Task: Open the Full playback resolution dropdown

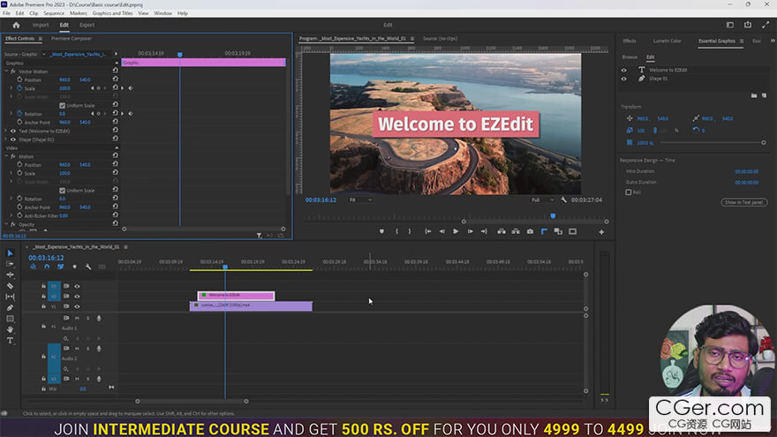Action: pos(543,200)
